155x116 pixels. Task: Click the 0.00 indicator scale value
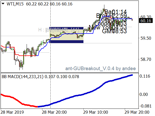pos(144,94)
